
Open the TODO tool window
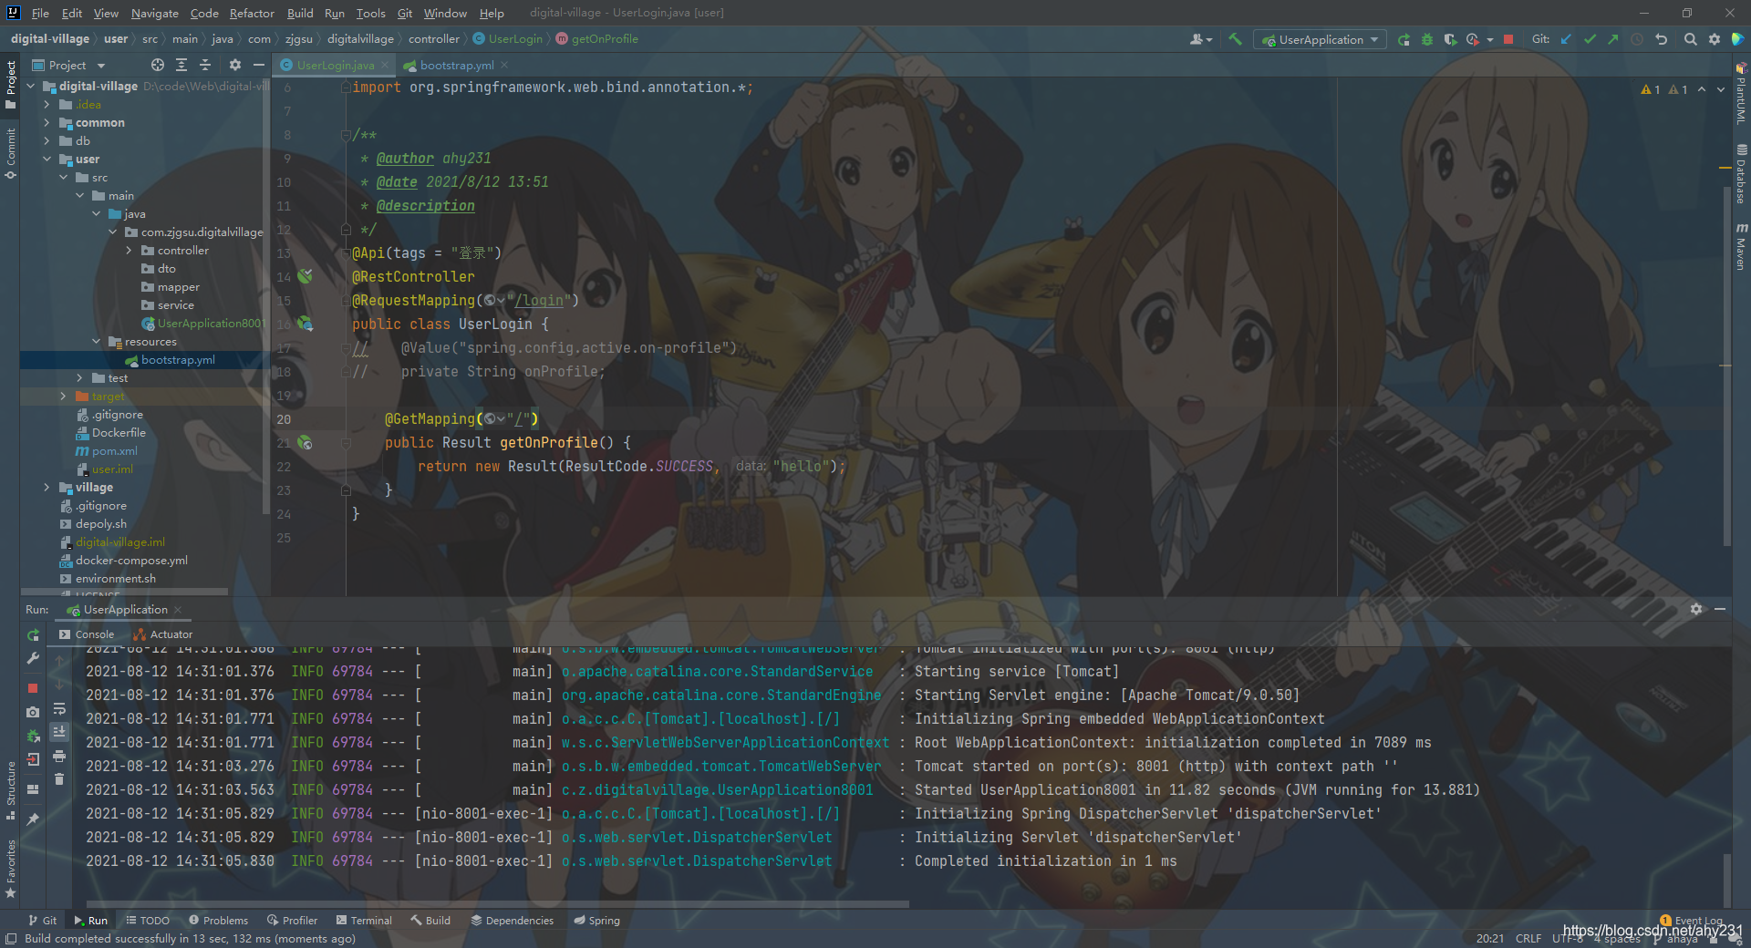pos(148,920)
